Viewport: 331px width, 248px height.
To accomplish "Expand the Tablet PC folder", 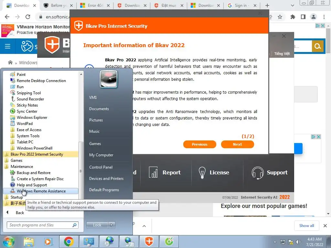I will pos(25,142).
